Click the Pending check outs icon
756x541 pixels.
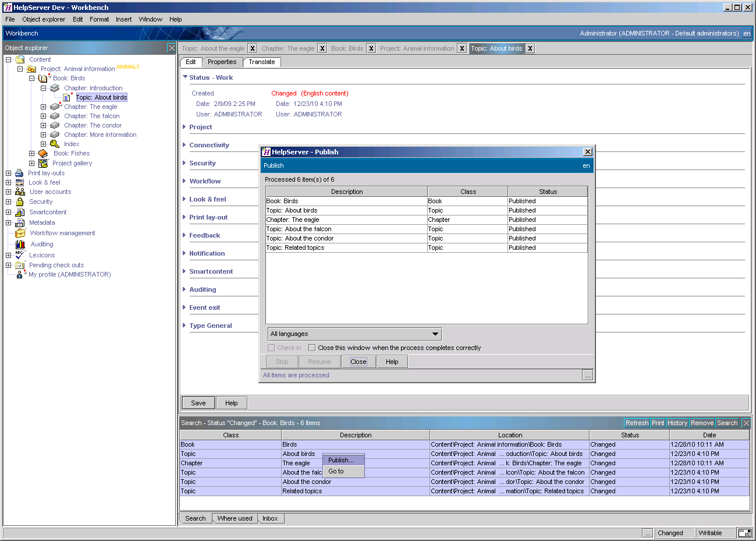tap(20, 265)
